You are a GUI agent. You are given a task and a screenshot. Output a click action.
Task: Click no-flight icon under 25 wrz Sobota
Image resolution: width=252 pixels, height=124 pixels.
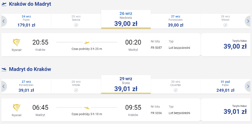76,25
